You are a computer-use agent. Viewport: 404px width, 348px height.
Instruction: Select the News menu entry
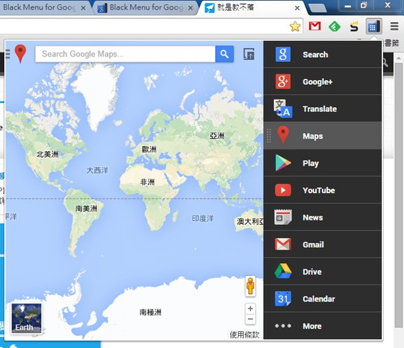(x=323, y=217)
